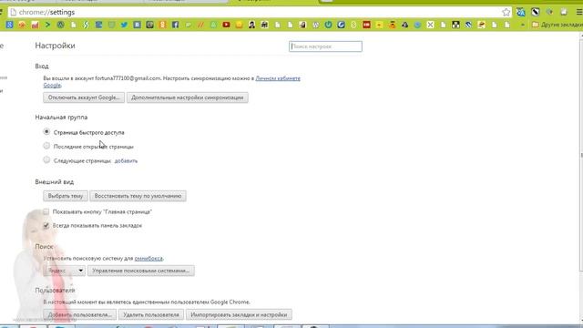
Task: Click Импортировать закладки и настройки
Action: tap(239, 314)
